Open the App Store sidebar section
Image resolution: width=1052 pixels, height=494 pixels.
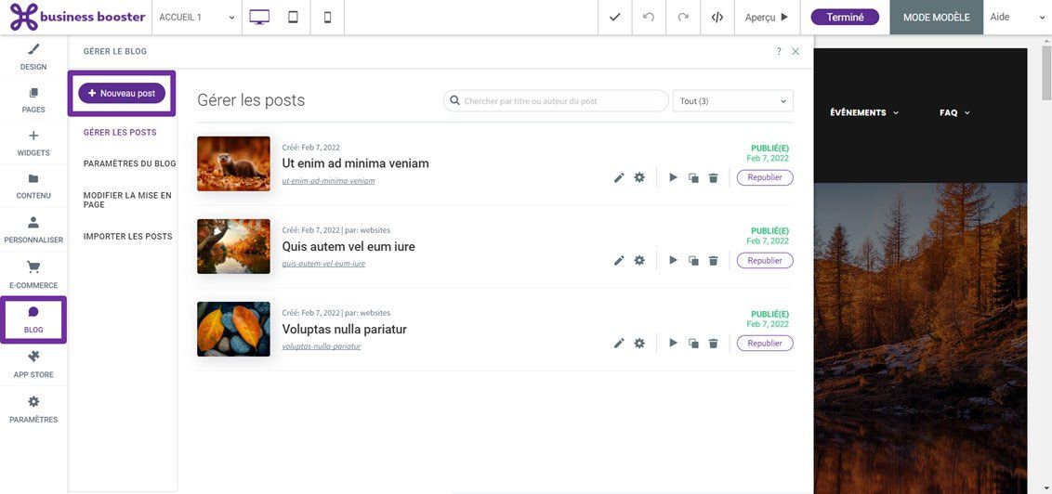tap(33, 365)
